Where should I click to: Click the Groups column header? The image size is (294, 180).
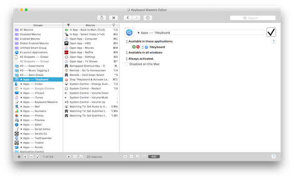click(38, 25)
